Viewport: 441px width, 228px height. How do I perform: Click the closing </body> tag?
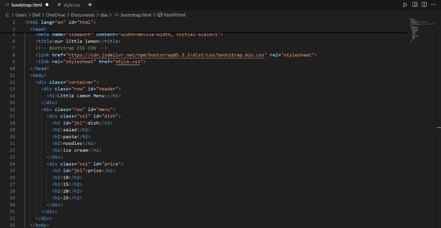(40, 225)
